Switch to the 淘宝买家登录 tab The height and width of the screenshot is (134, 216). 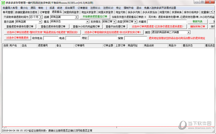(89, 12)
